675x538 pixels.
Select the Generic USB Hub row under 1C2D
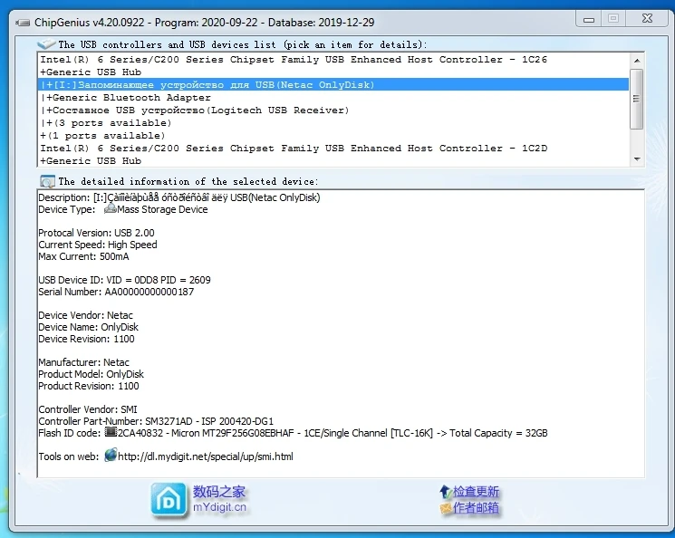[x=333, y=160]
